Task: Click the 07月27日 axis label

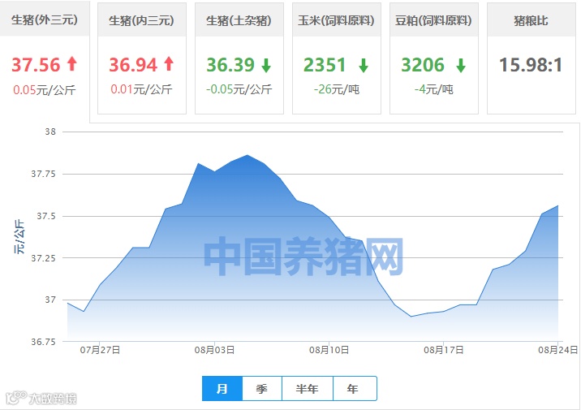Action: pyautogui.click(x=100, y=350)
